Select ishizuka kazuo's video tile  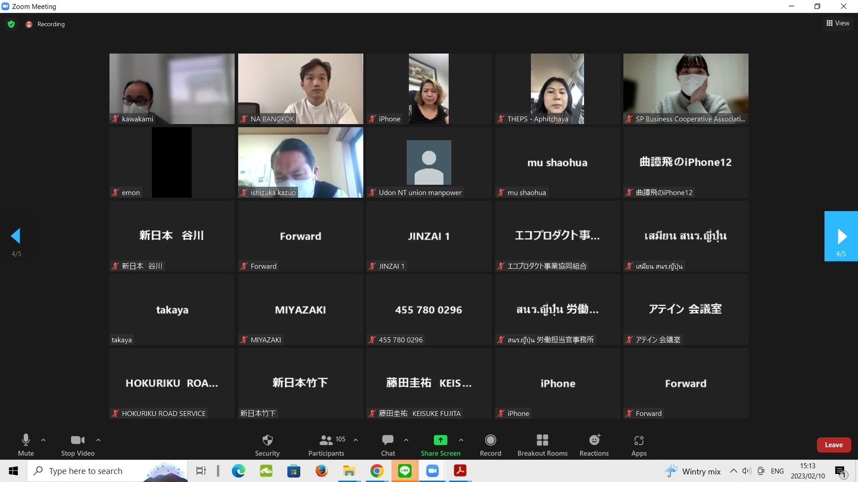pos(301,162)
